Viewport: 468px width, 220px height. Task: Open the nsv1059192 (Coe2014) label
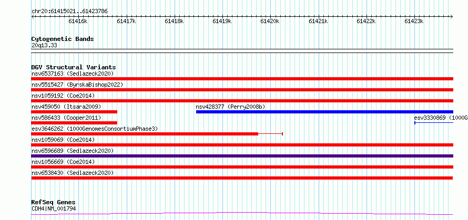click(x=63, y=96)
